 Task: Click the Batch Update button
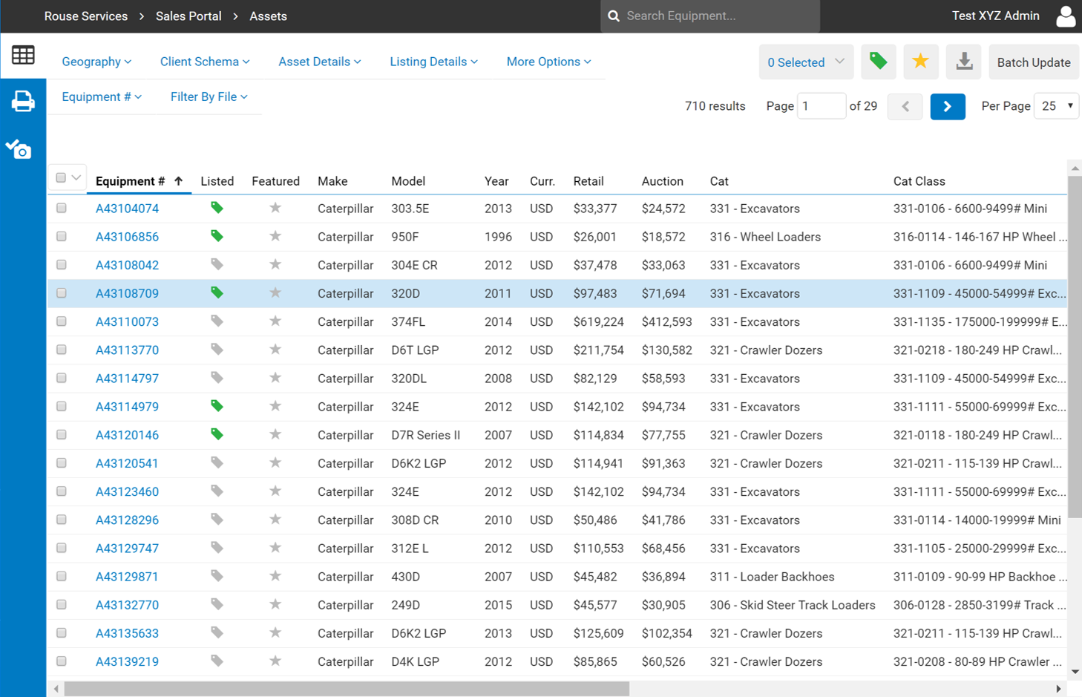[x=1033, y=62]
